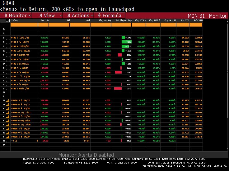Click the Bid YTM column header
Viewport: 229px width, 171px height.
coord(185,20)
